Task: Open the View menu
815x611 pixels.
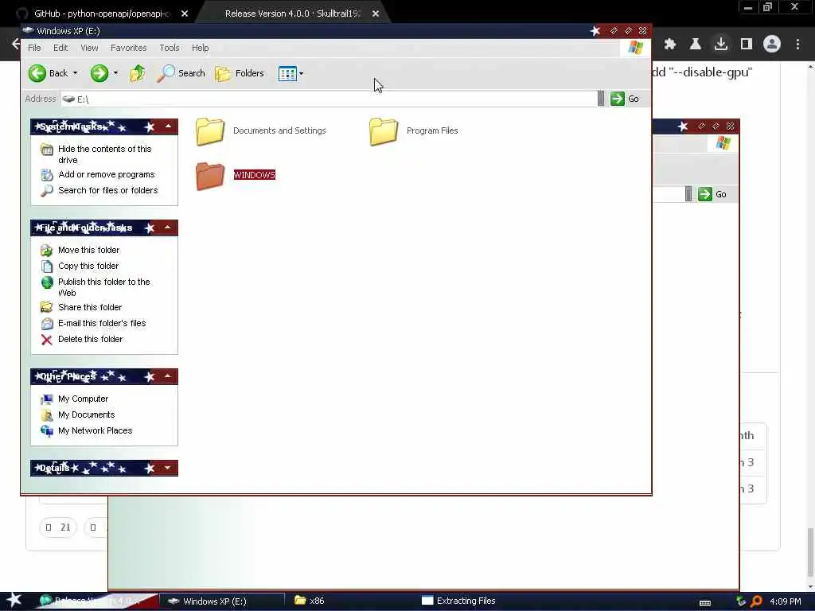Action: [89, 48]
